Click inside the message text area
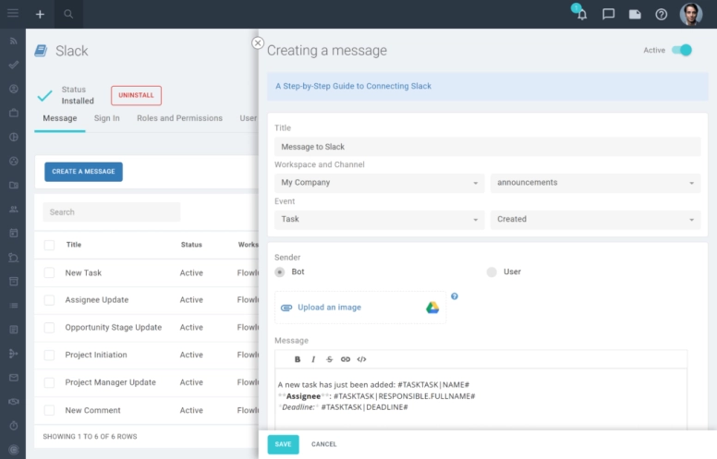 point(481,399)
